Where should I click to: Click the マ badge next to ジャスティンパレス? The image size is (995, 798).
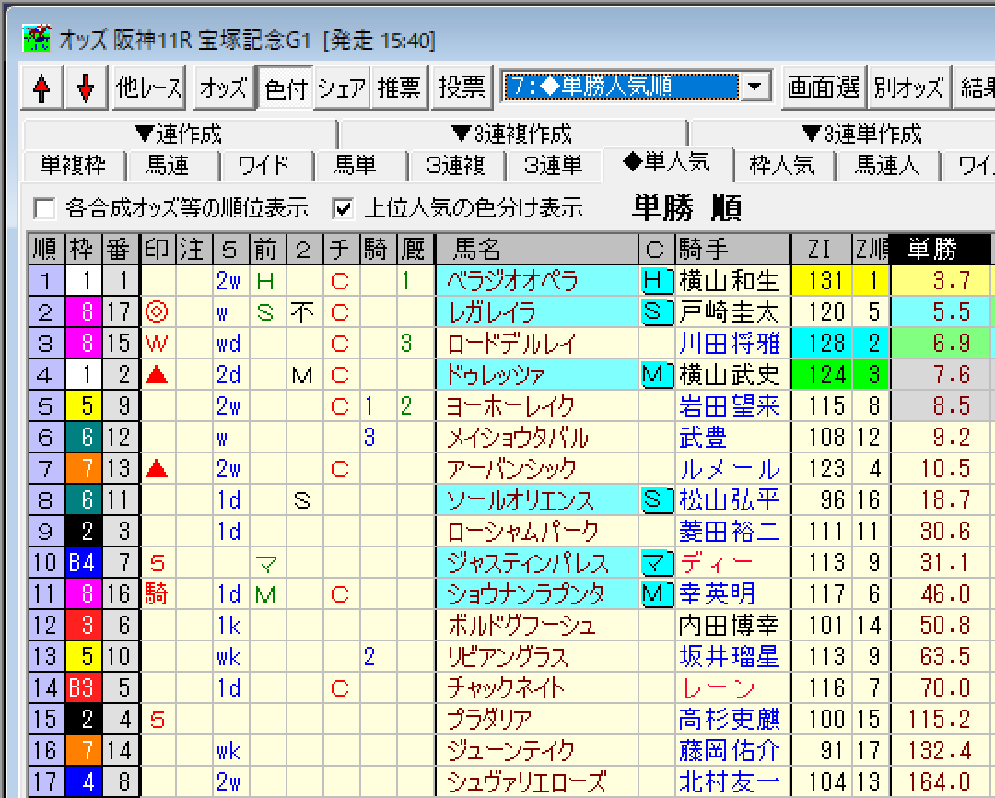tap(656, 562)
